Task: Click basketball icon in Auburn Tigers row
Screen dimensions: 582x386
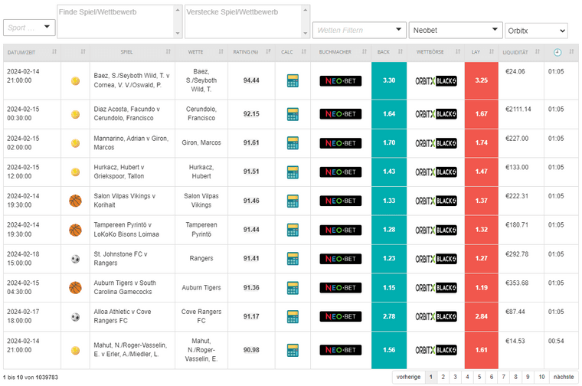Action: pos(75,288)
